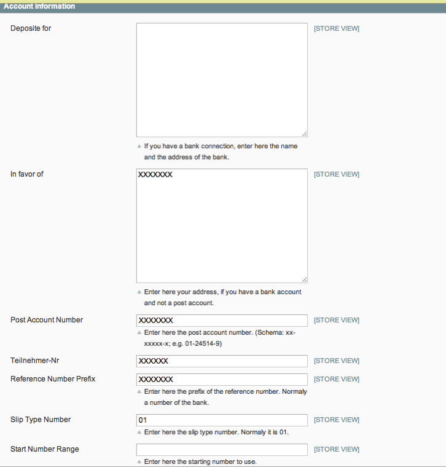446x467 pixels.
Task: Click the Reference Number Prefix label
Action: tap(53, 379)
